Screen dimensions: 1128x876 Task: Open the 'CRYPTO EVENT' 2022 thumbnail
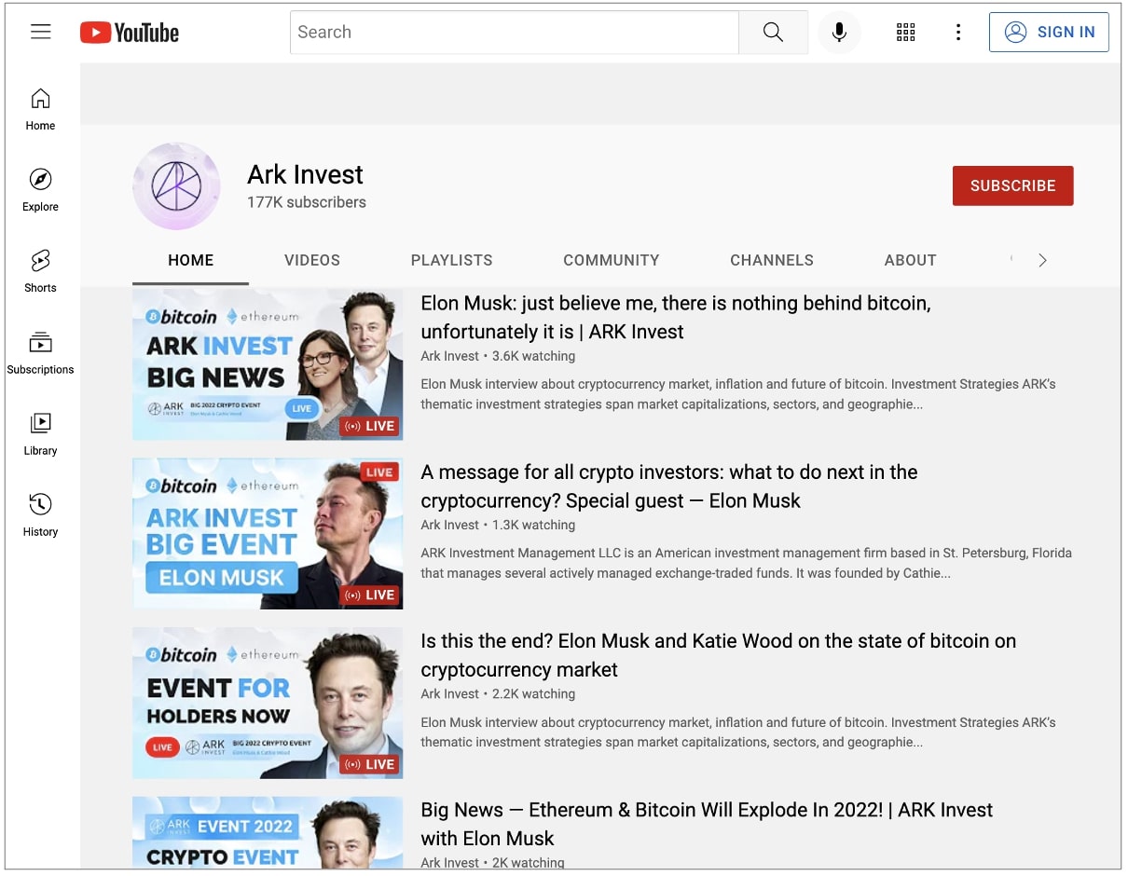(268, 834)
